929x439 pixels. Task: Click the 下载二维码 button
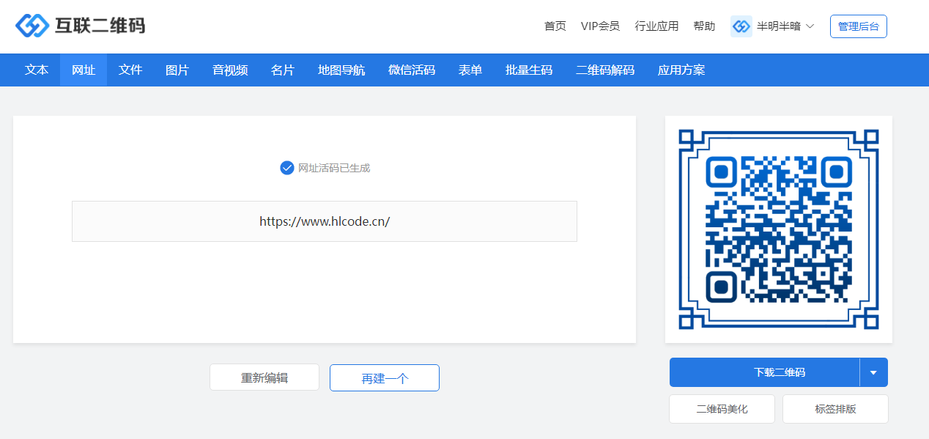[764, 372]
